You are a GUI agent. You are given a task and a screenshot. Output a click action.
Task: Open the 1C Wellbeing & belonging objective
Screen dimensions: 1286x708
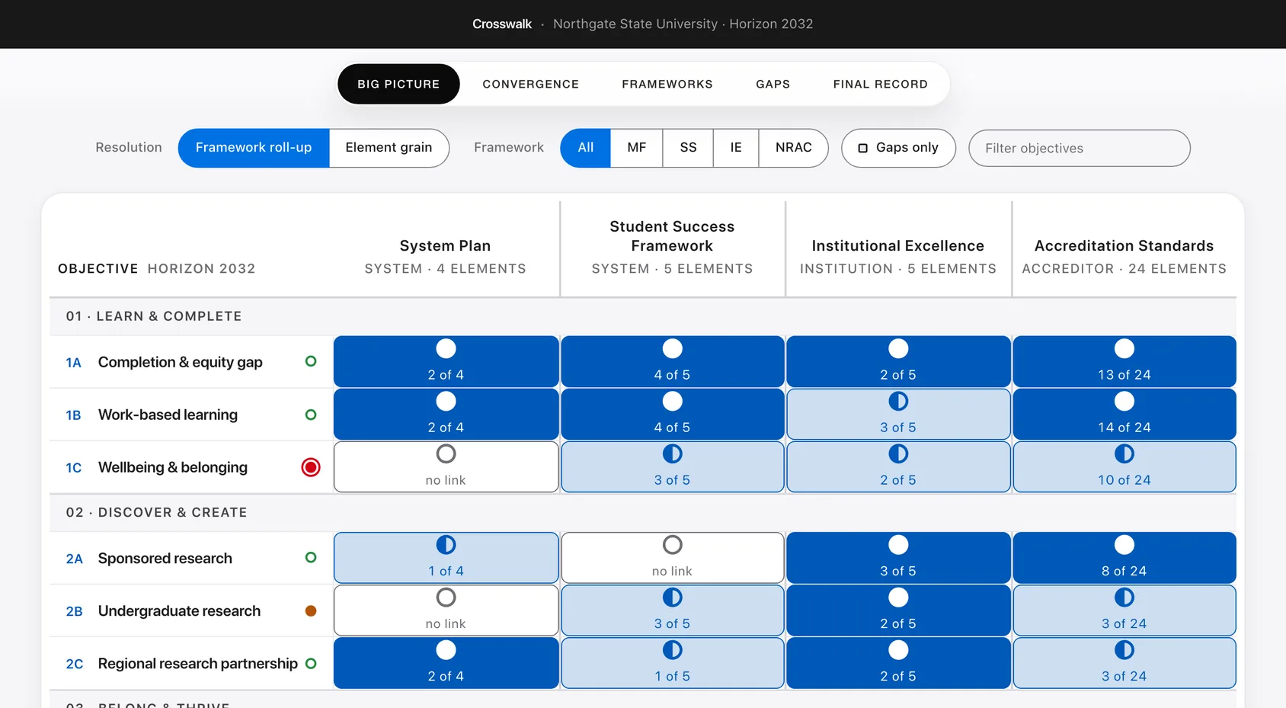pos(190,467)
